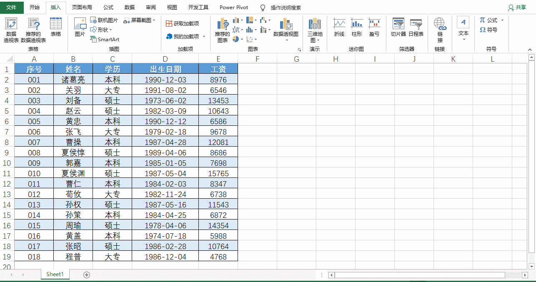Select cell with number 018
This screenshot has width=536, height=282.
click(34, 257)
